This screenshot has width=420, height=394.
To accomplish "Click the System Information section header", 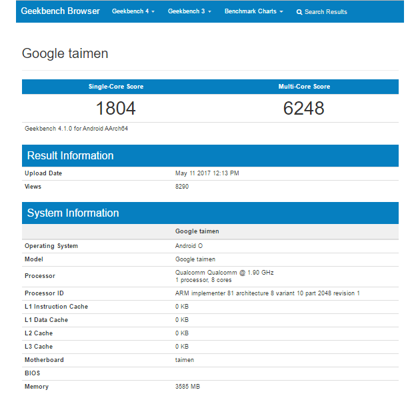I will [210, 213].
